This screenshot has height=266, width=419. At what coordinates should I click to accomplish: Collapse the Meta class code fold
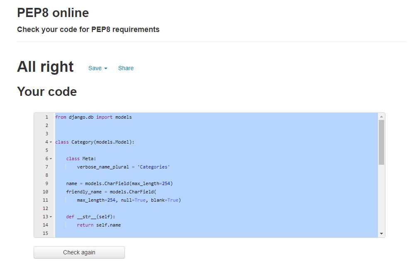tap(51, 159)
